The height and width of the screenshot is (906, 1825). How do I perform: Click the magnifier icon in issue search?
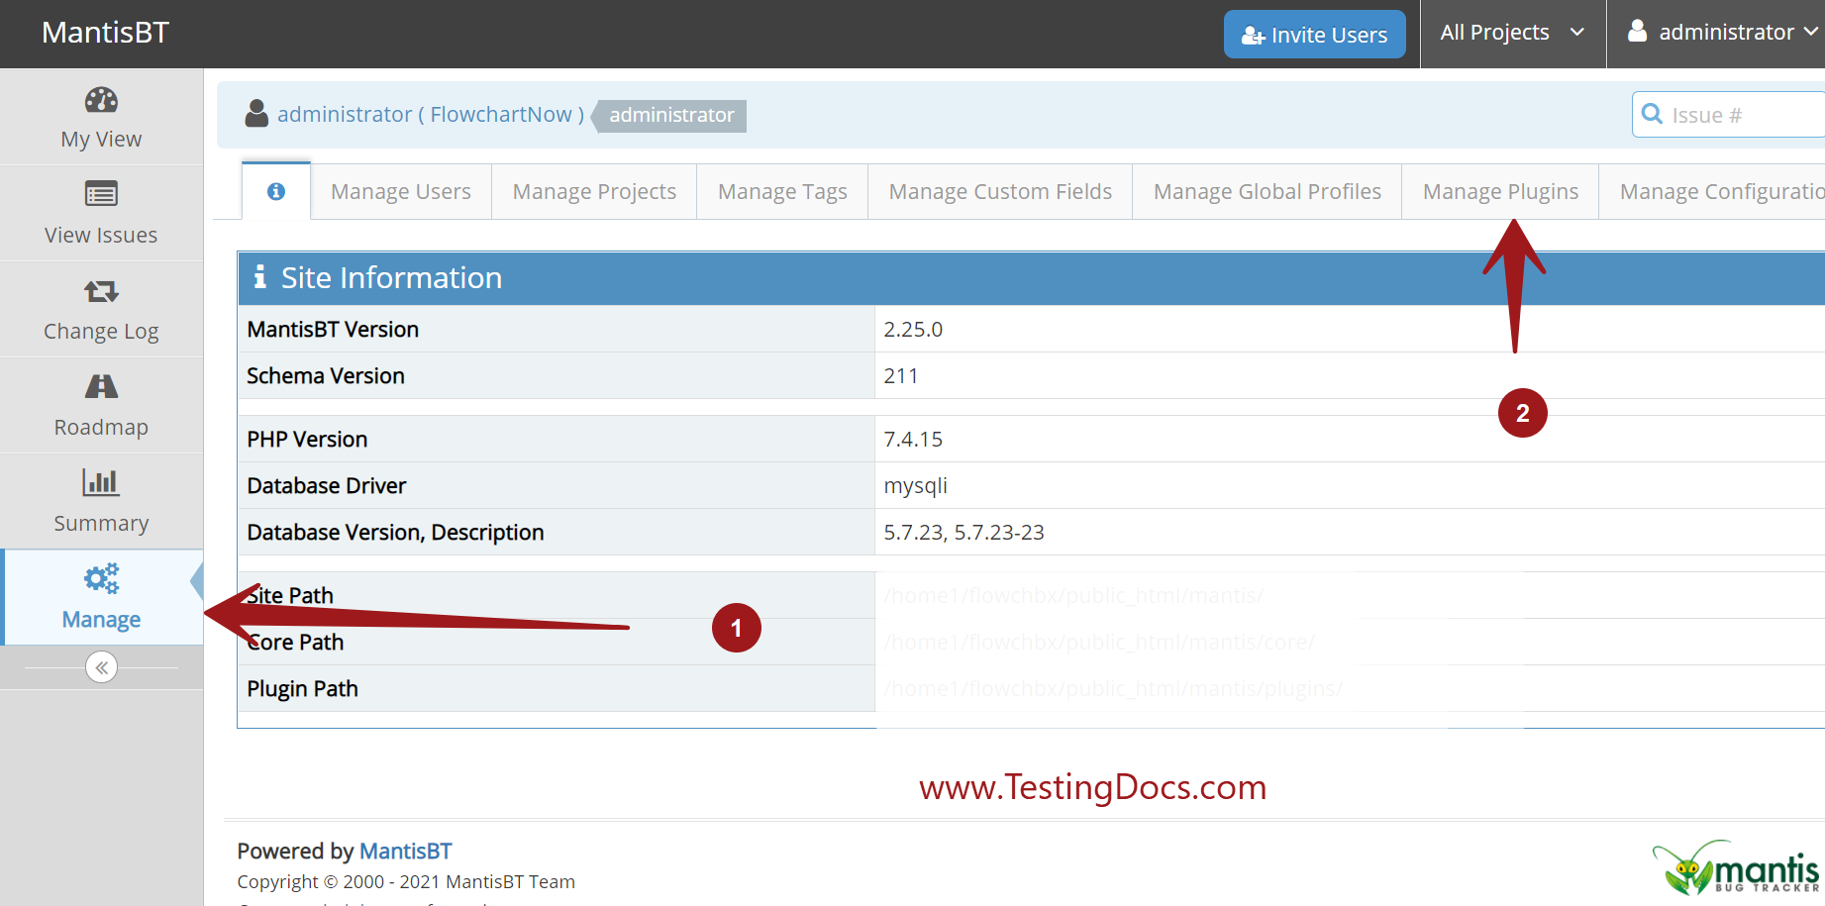(x=1652, y=114)
